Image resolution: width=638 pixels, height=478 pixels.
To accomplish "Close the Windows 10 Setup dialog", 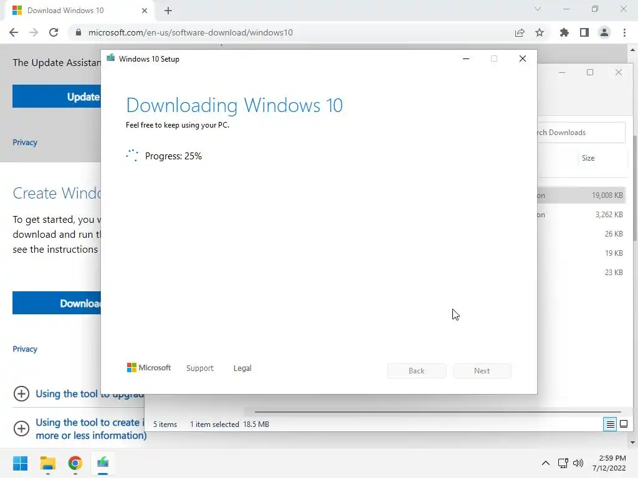I will pos(523,59).
